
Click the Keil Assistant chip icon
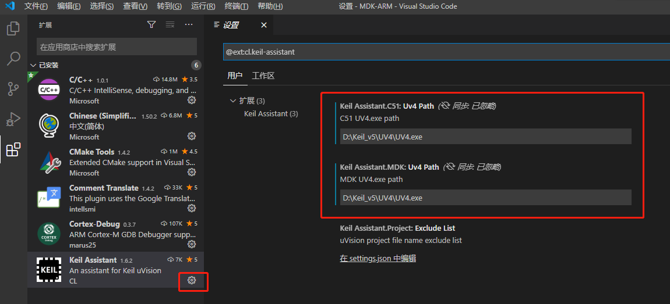[x=49, y=270]
